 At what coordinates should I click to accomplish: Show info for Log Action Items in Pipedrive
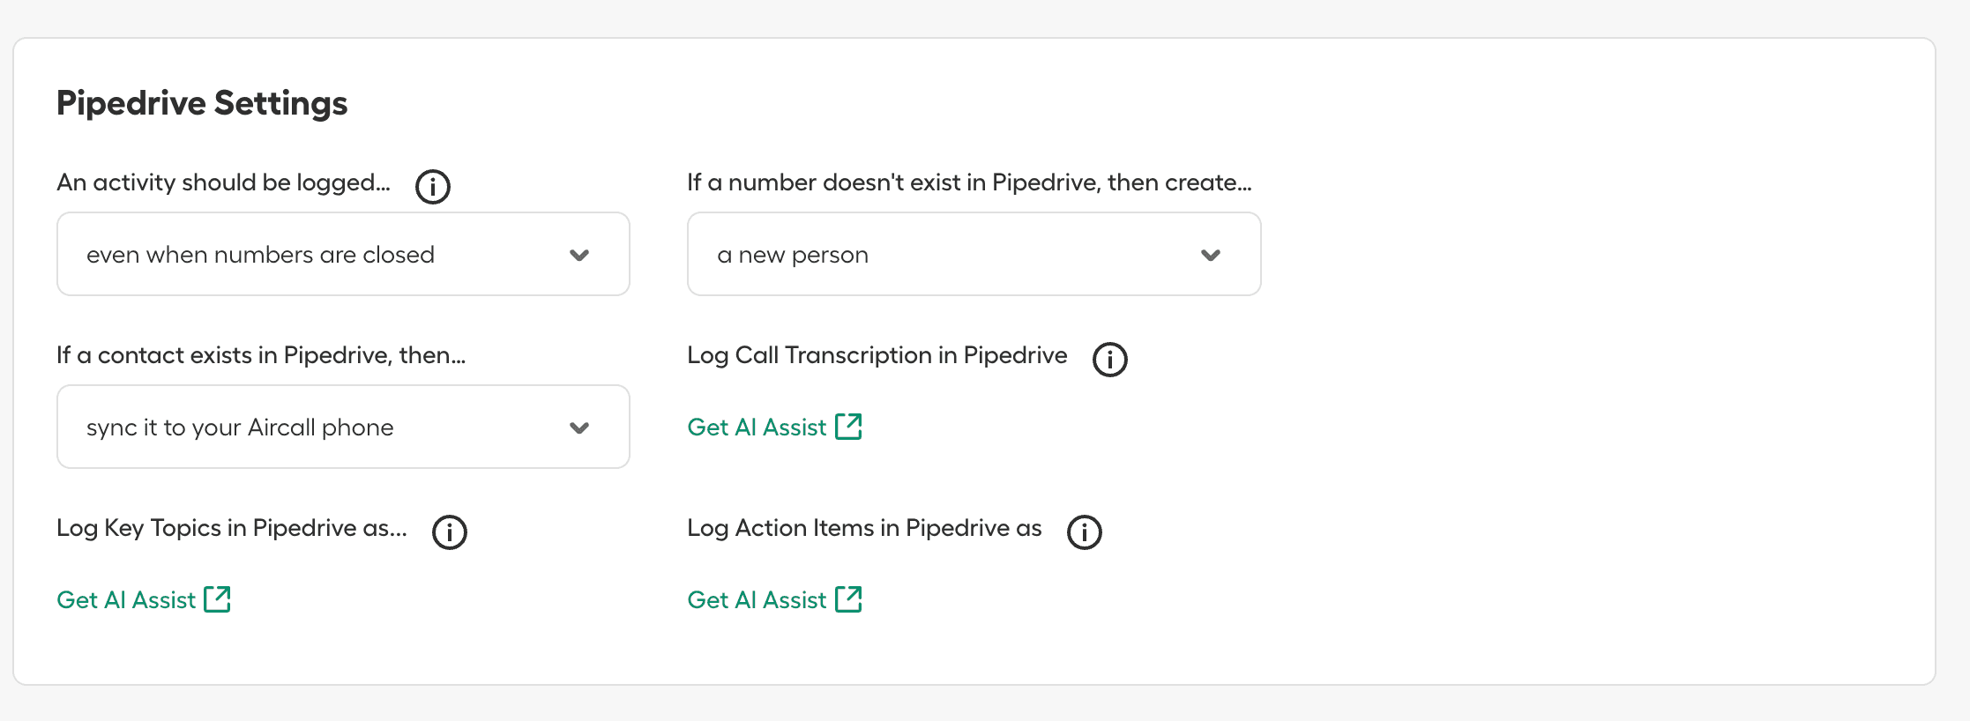[1084, 532]
